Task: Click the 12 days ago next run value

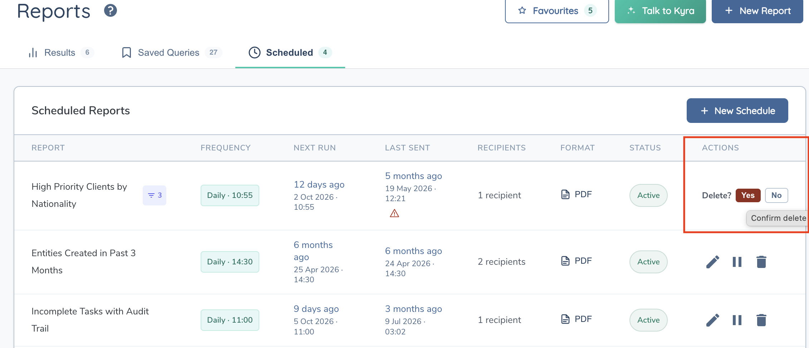Action: click(319, 184)
